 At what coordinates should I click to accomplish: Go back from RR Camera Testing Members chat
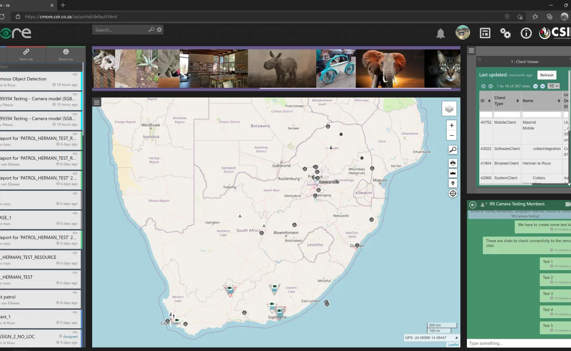click(473, 204)
